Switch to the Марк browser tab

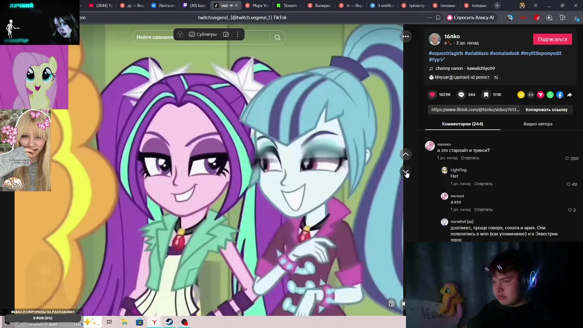257,5
